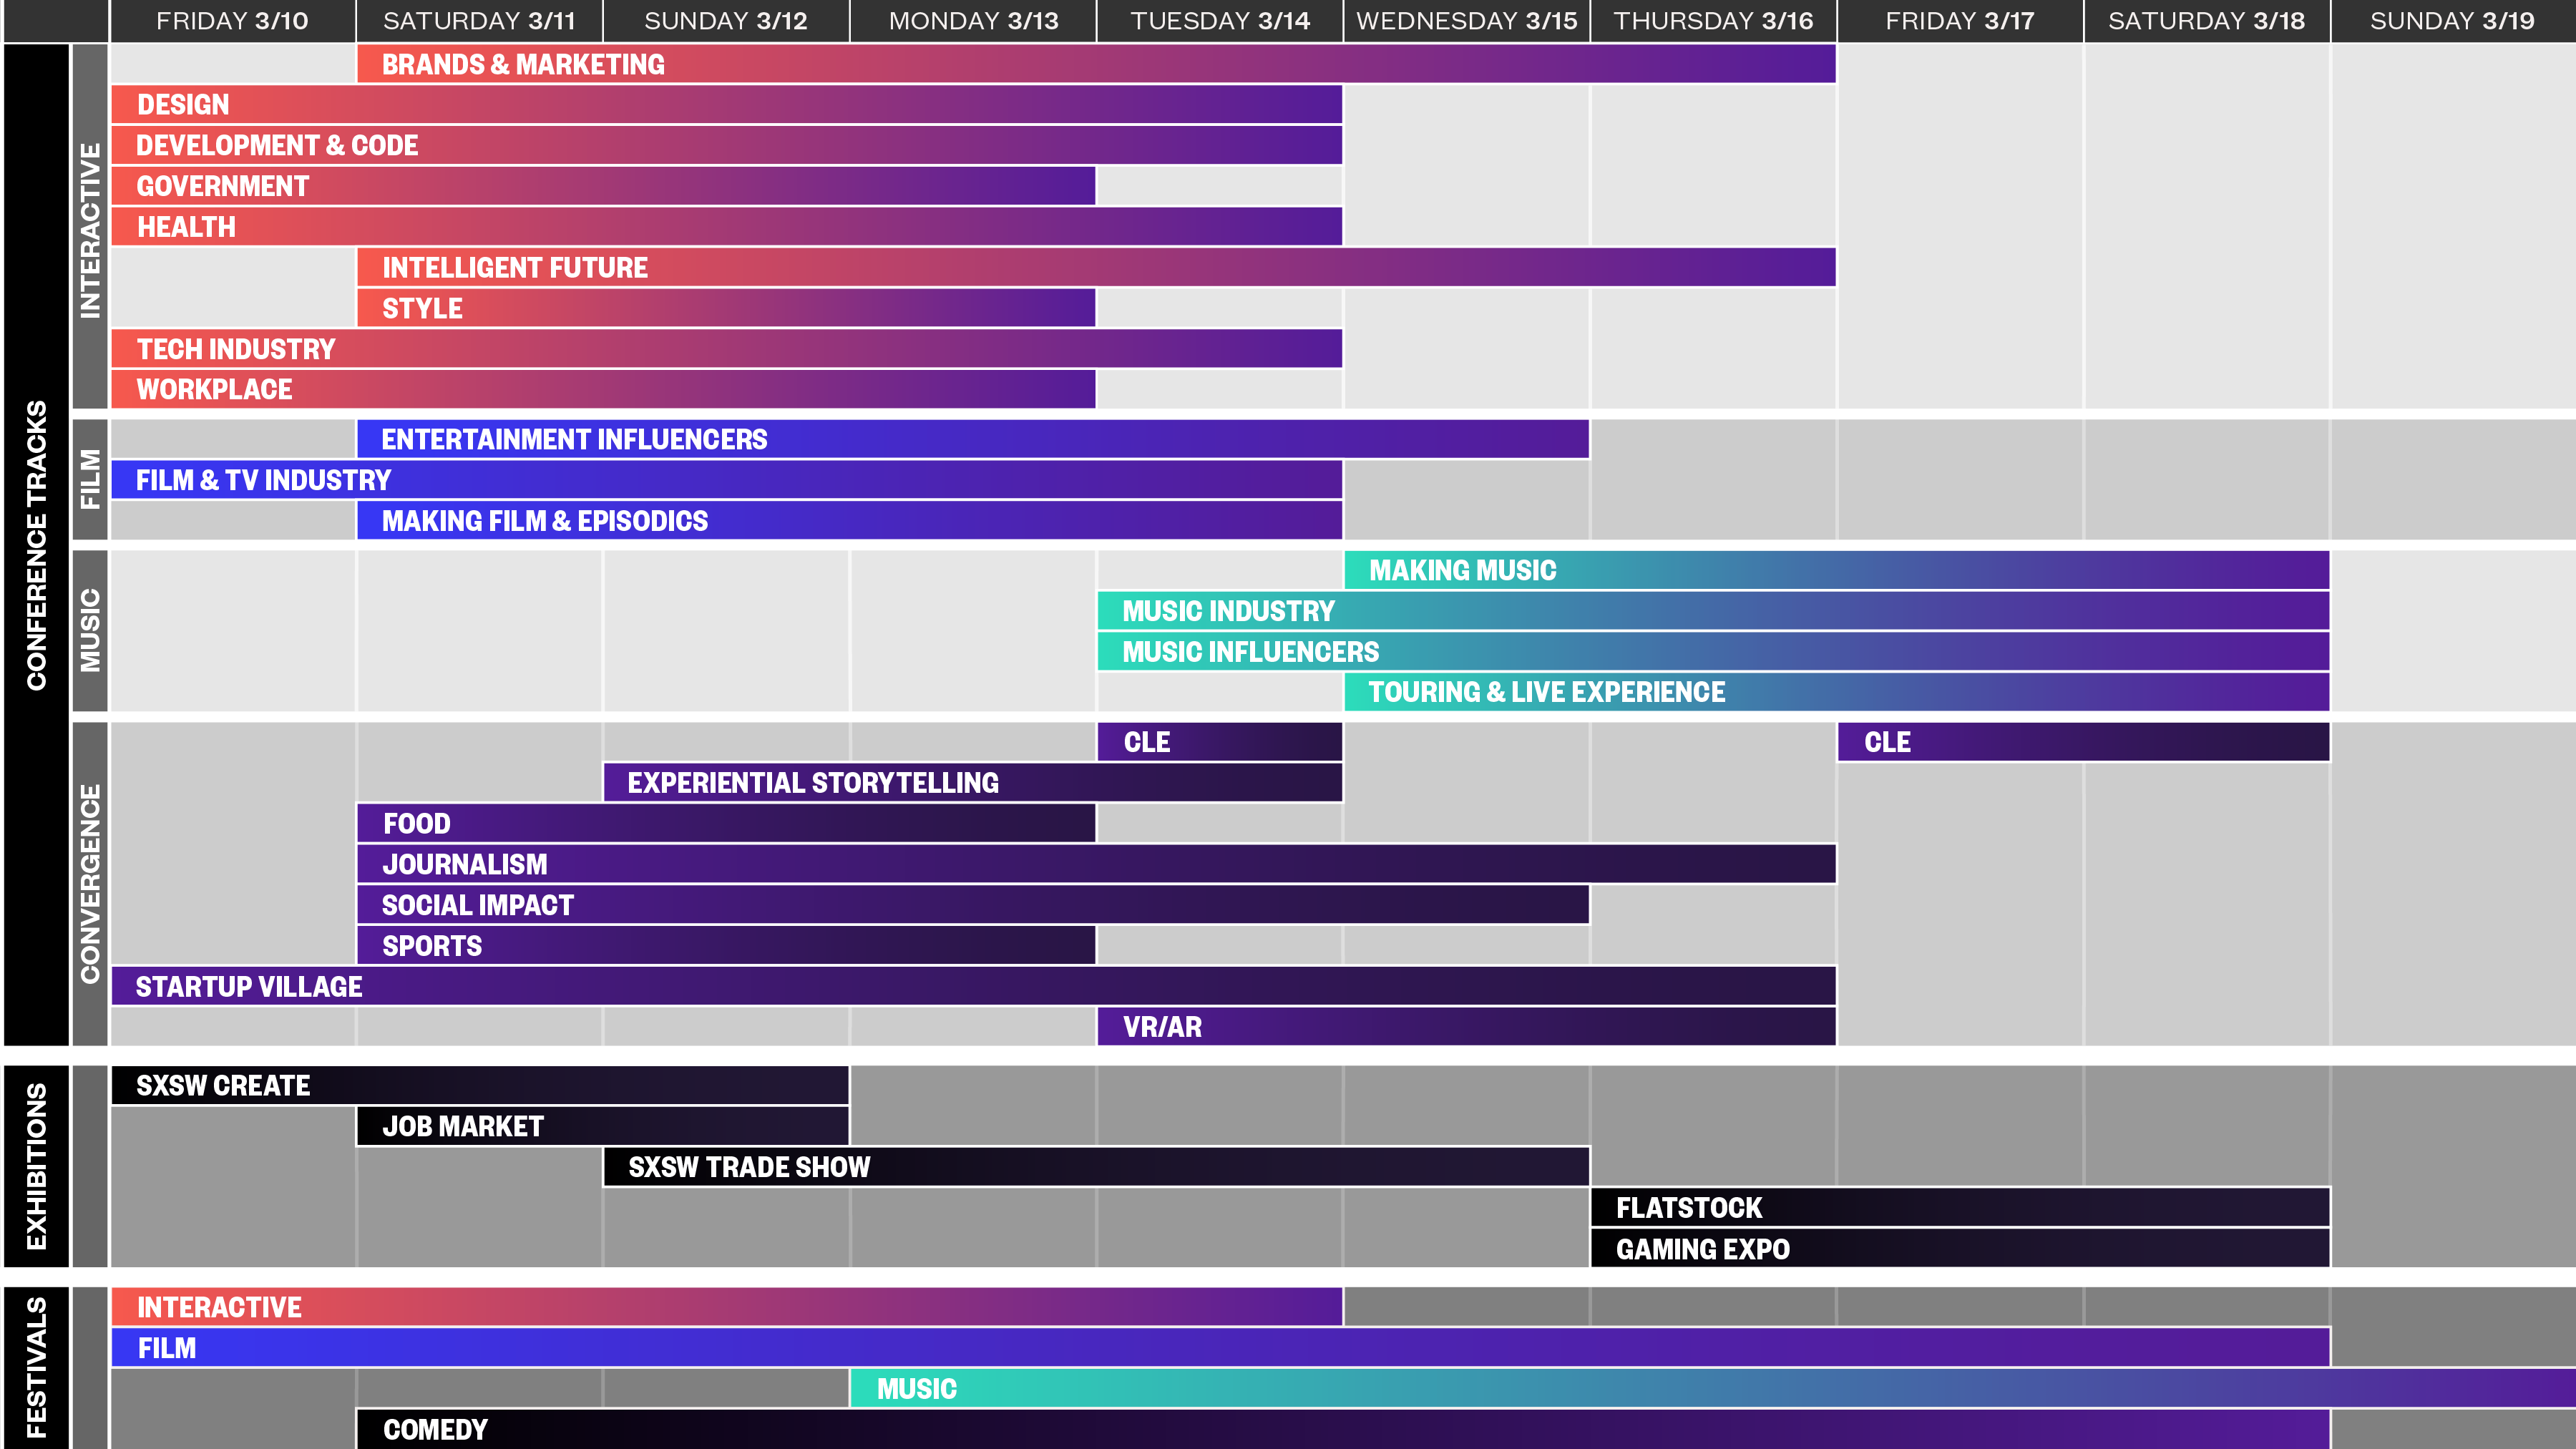
Task: Click the Conference Tracks section label
Action: (x=36, y=545)
